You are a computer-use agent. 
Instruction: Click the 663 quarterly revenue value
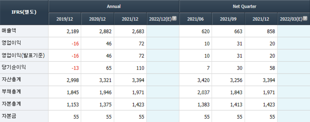tap(239, 32)
